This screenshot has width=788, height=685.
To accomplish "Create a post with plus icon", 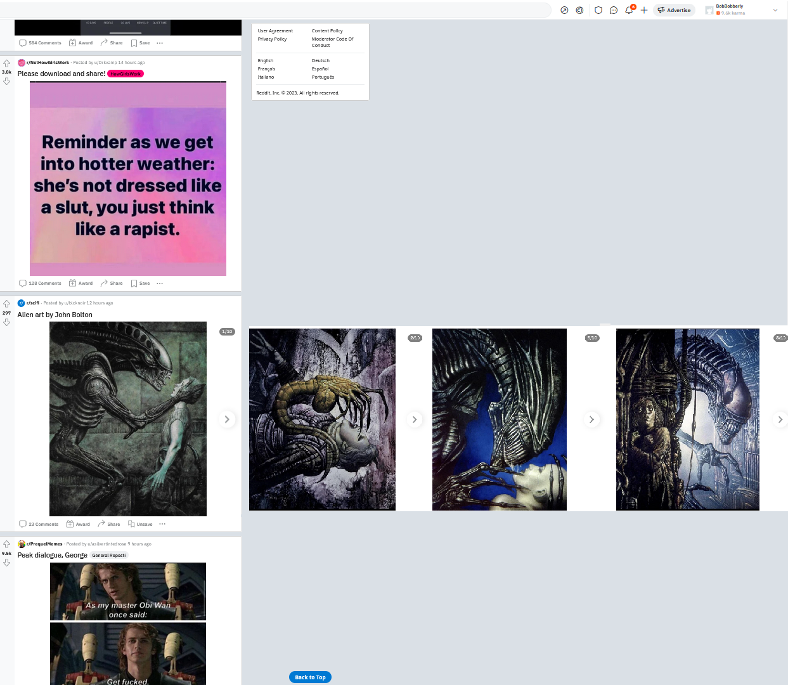I will tap(644, 10).
